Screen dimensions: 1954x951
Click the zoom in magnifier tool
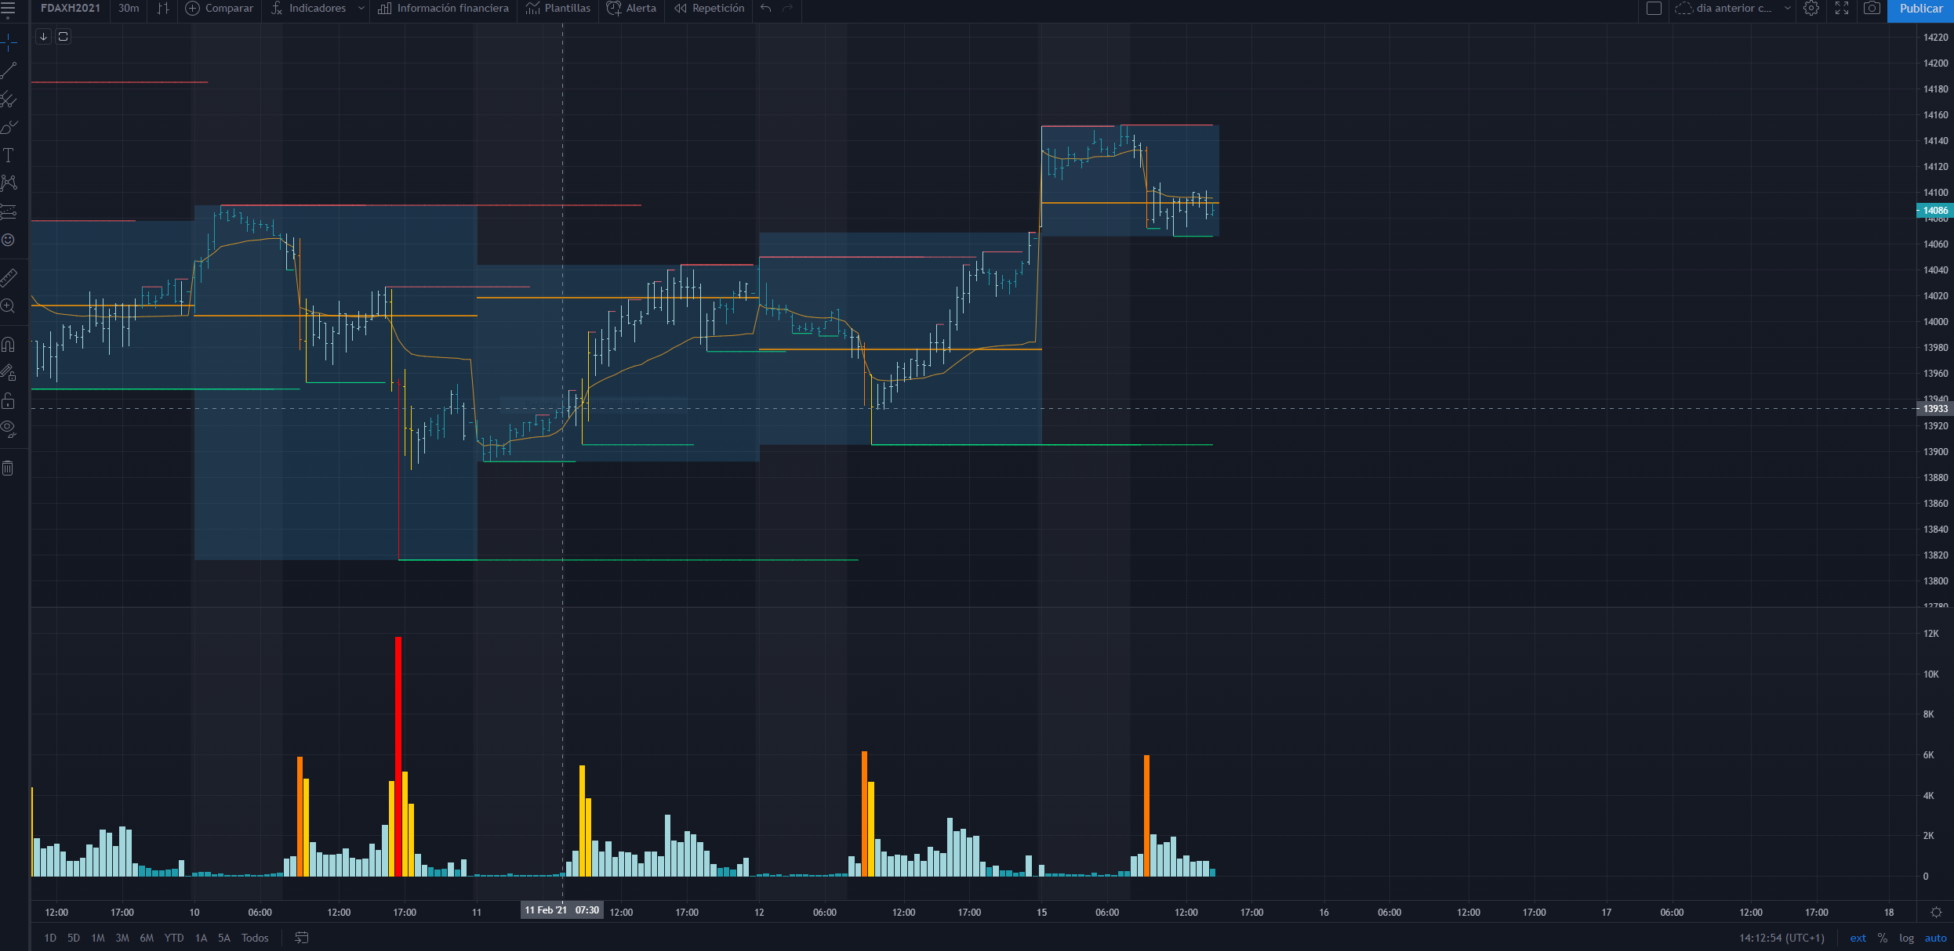point(9,306)
